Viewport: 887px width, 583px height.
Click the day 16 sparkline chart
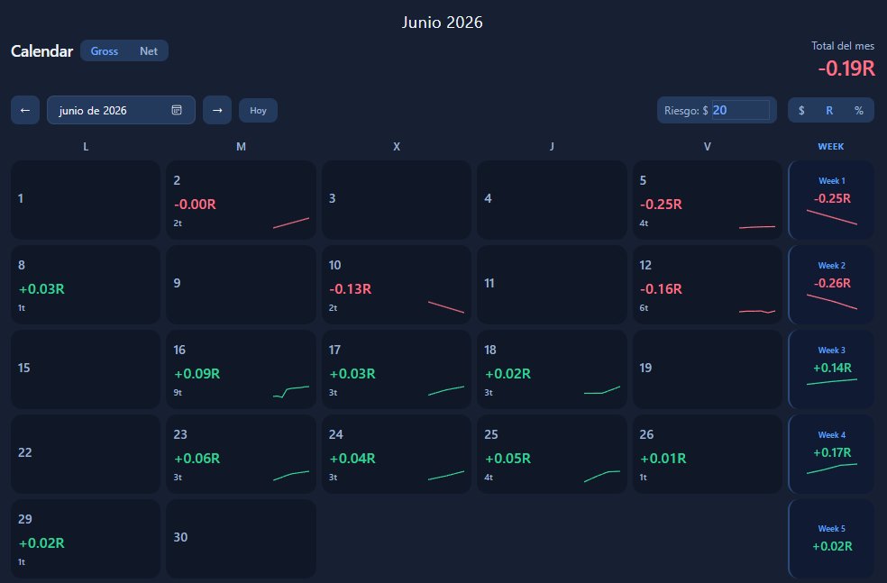point(291,392)
